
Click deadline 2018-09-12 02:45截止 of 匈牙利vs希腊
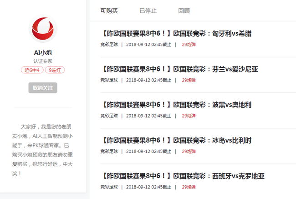[x=149, y=45]
